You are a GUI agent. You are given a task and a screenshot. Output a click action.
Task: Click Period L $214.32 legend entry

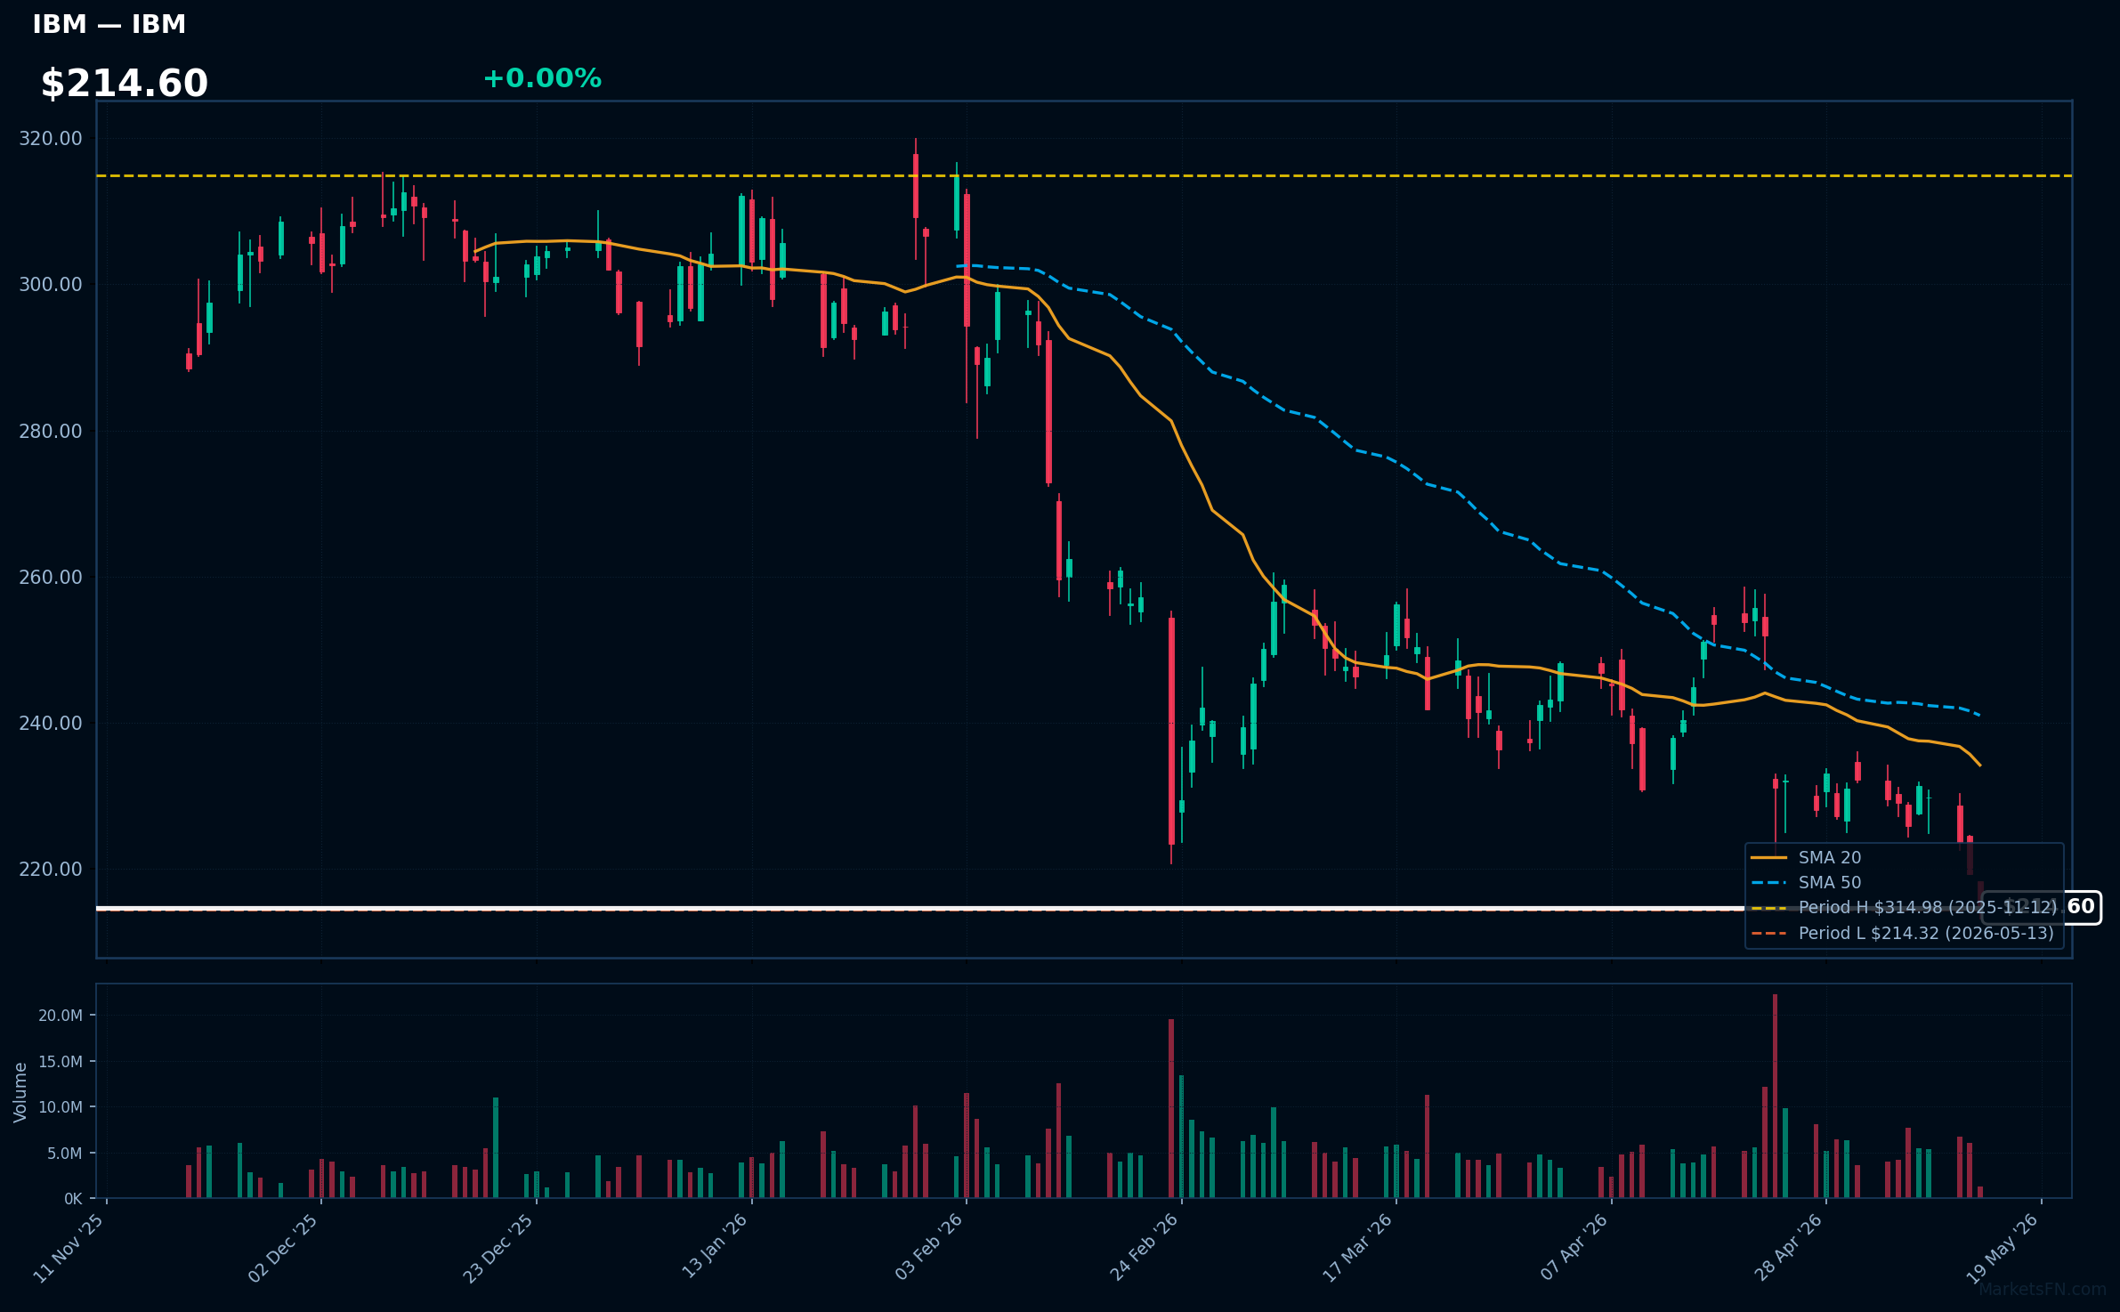1903,933
